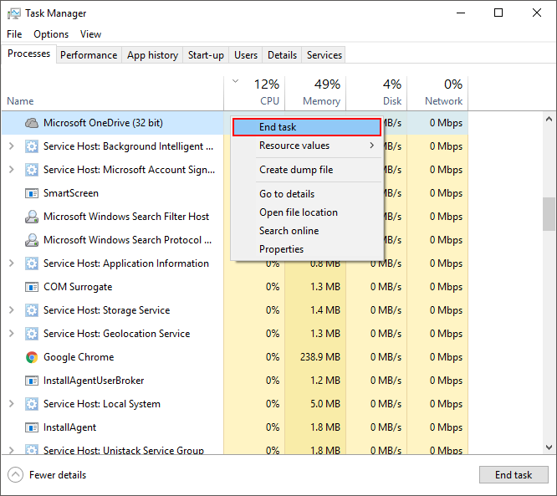Click the vertical scrollbar thumb
Viewport: 557px width, 496px height.
click(x=549, y=214)
